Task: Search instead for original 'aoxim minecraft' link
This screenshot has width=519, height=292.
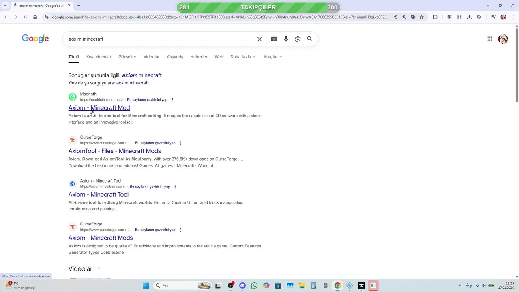Action: (132, 83)
